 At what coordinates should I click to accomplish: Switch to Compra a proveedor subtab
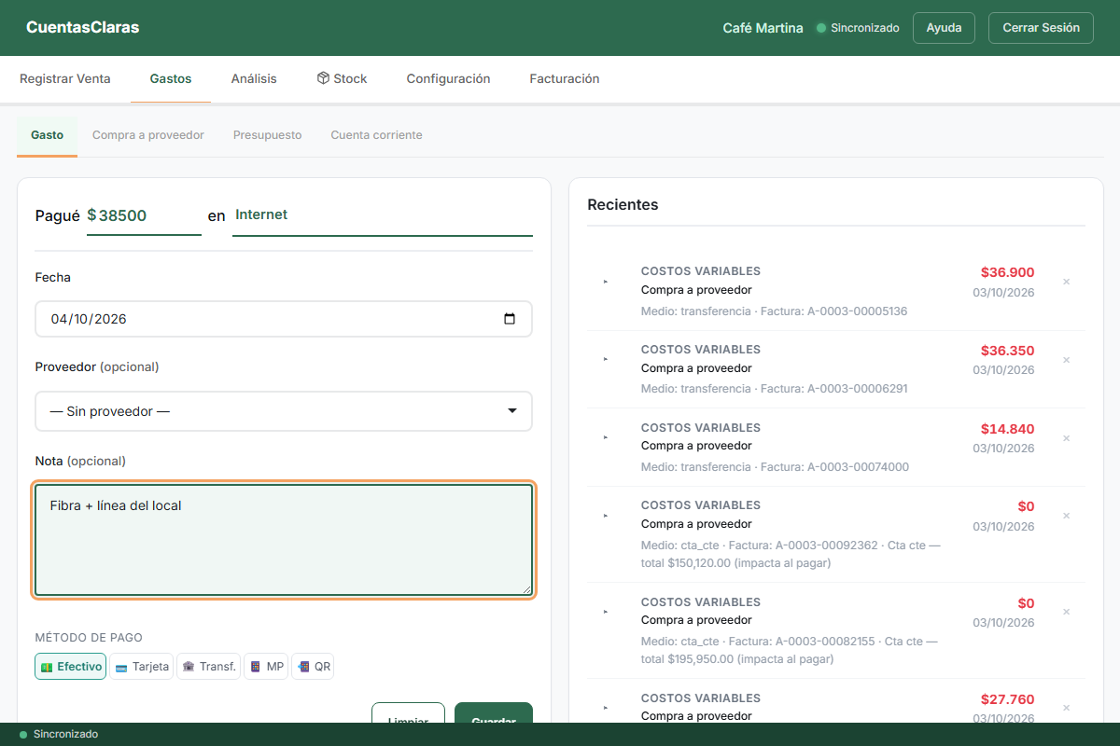[147, 135]
